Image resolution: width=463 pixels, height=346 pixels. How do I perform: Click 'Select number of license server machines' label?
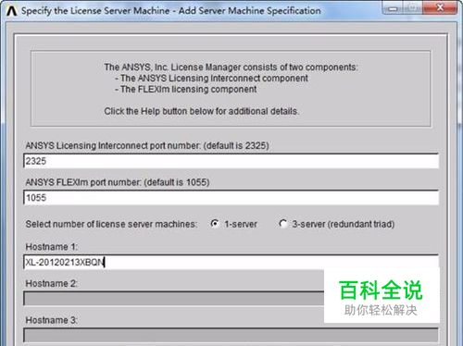pos(111,224)
